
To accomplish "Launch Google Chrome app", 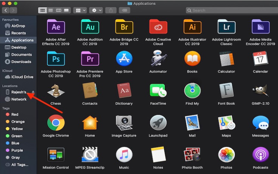I will click(56, 122).
